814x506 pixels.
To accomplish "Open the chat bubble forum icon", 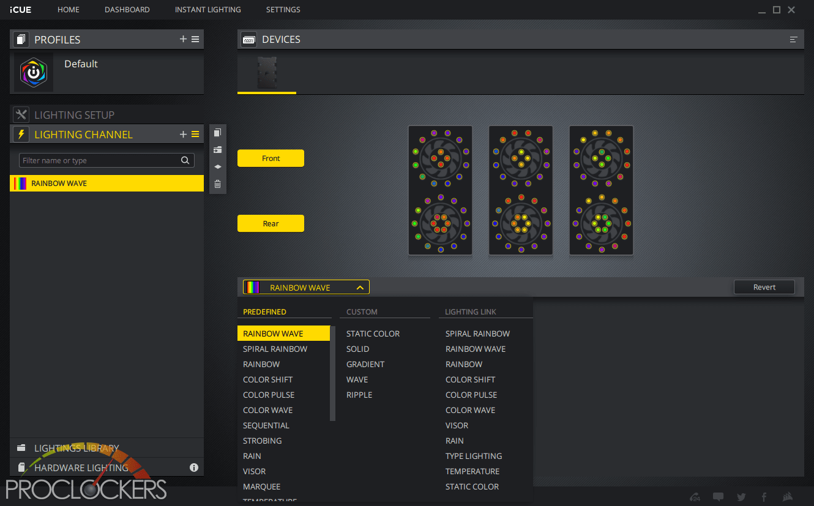I will click(719, 497).
